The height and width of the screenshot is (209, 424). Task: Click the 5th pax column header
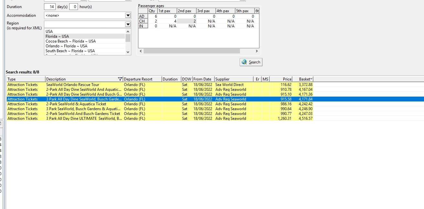tap(245, 11)
